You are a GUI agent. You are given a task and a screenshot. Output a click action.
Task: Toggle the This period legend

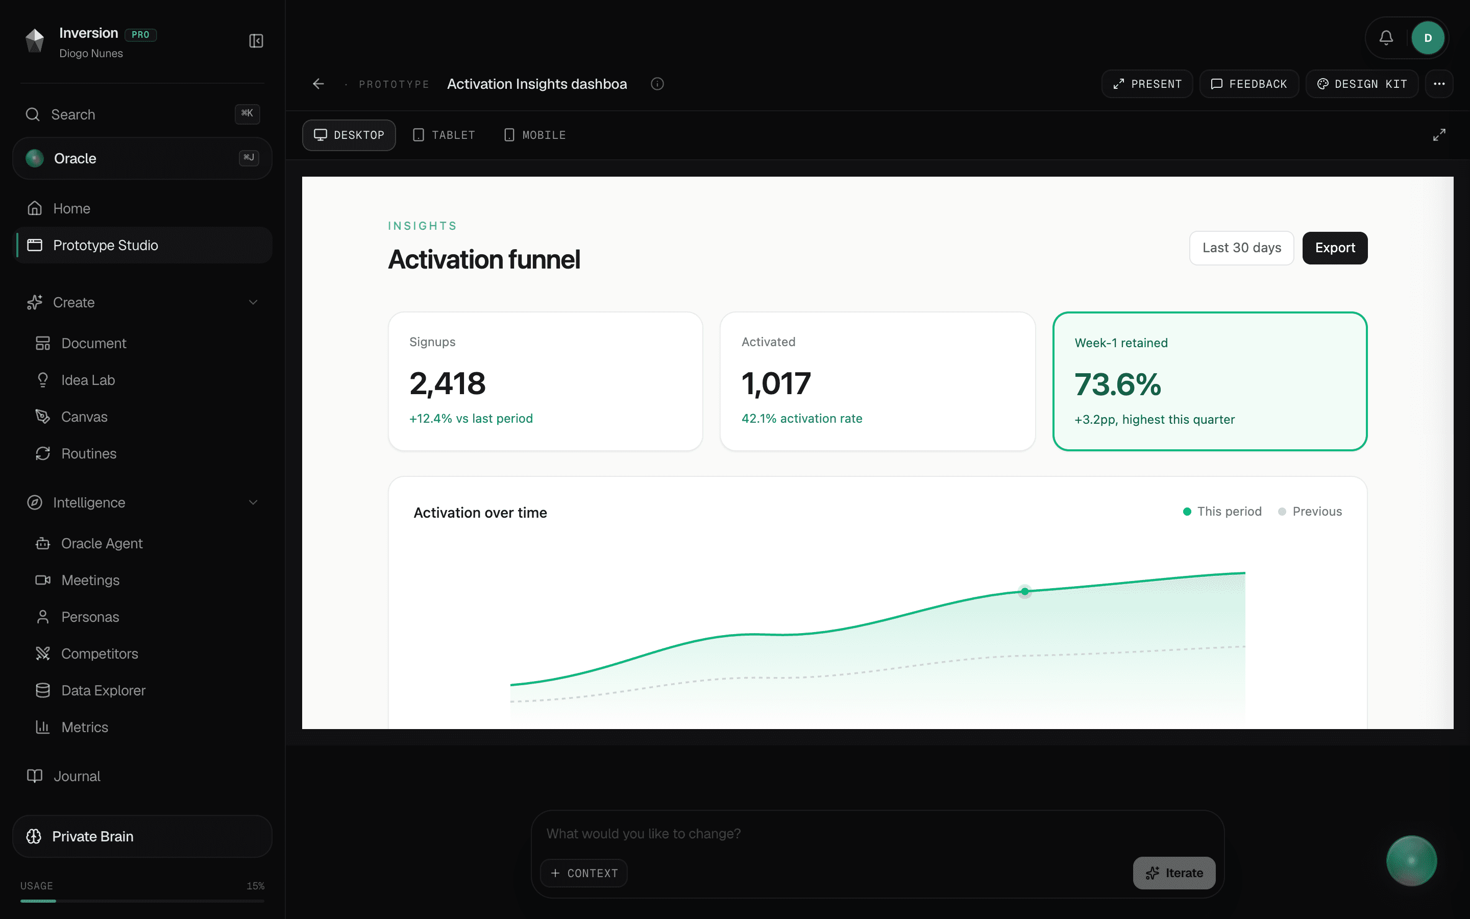pyautogui.click(x=1222, y=511)
